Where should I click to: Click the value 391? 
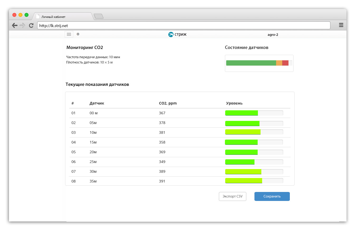point(162,181)
